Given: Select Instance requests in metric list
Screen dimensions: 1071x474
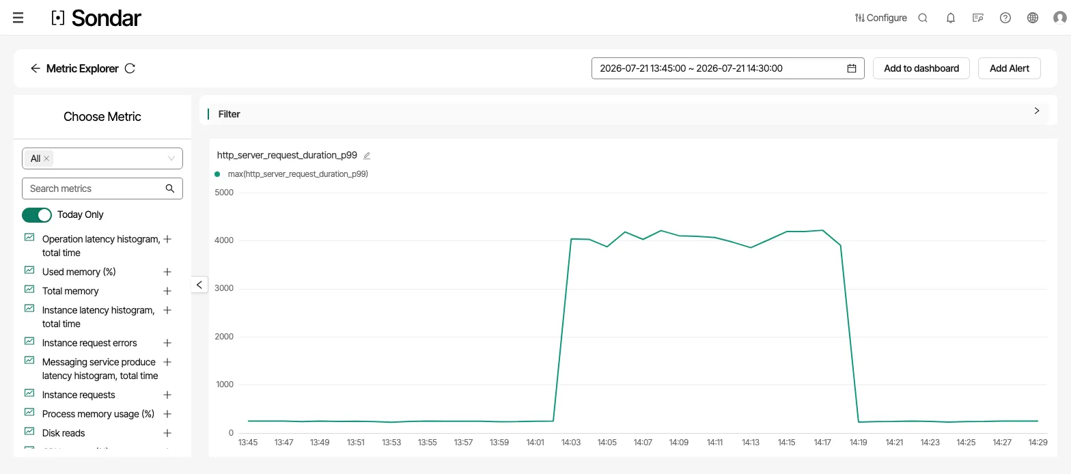Looking at the screenshot, I should pyautogui.click(x=79, y=395).
